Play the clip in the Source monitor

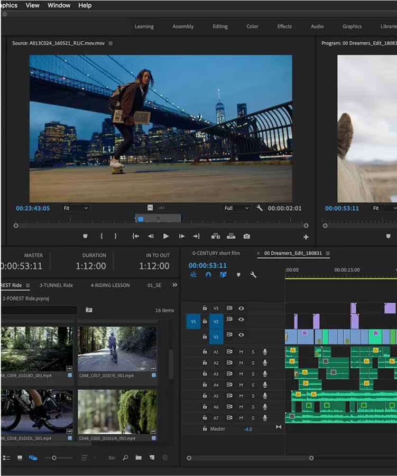pyautogui.click(x=165, y=236)
